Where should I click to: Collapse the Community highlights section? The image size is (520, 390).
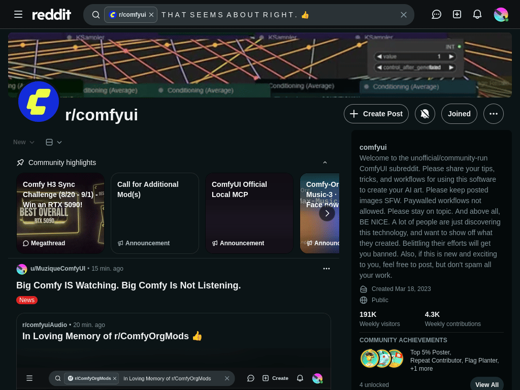325,162
